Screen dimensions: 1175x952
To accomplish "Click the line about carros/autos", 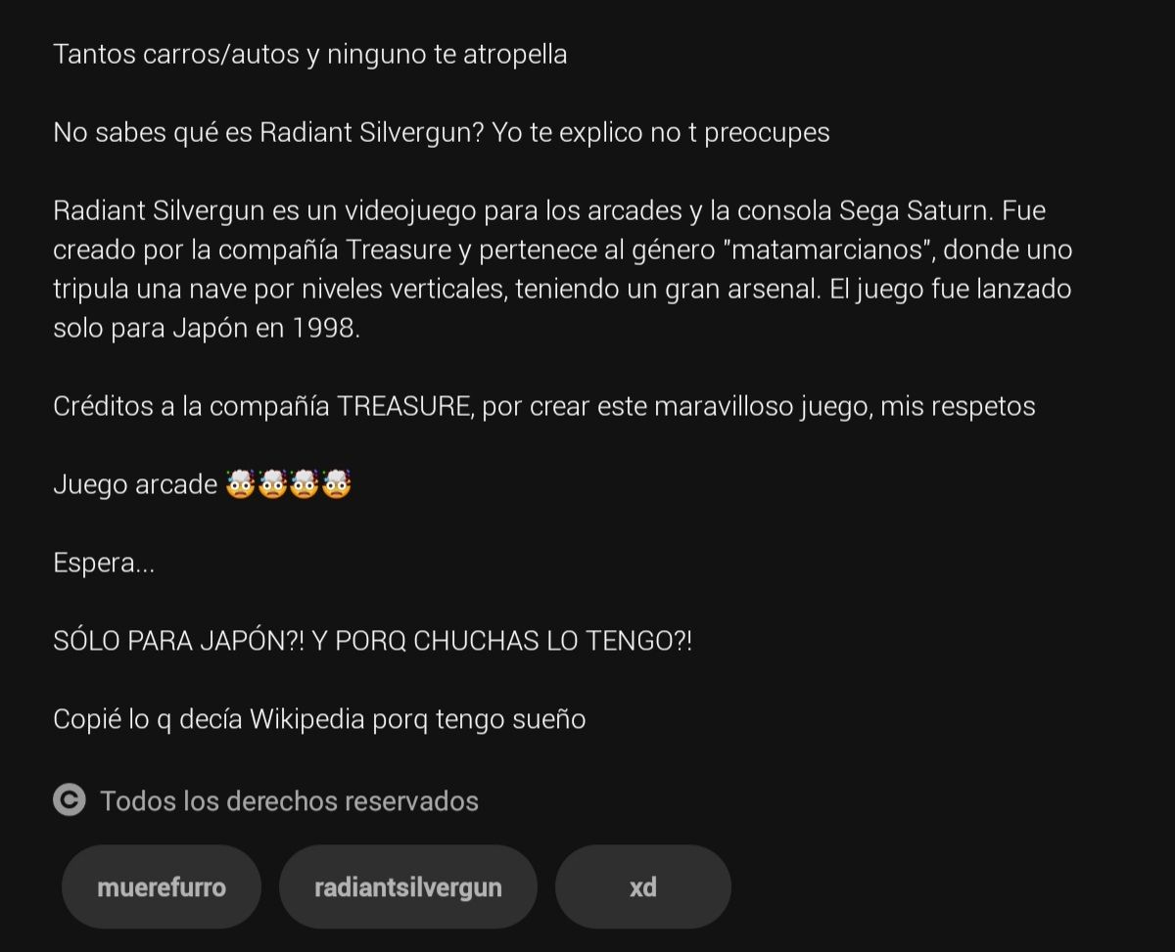I will coord(310,54).
